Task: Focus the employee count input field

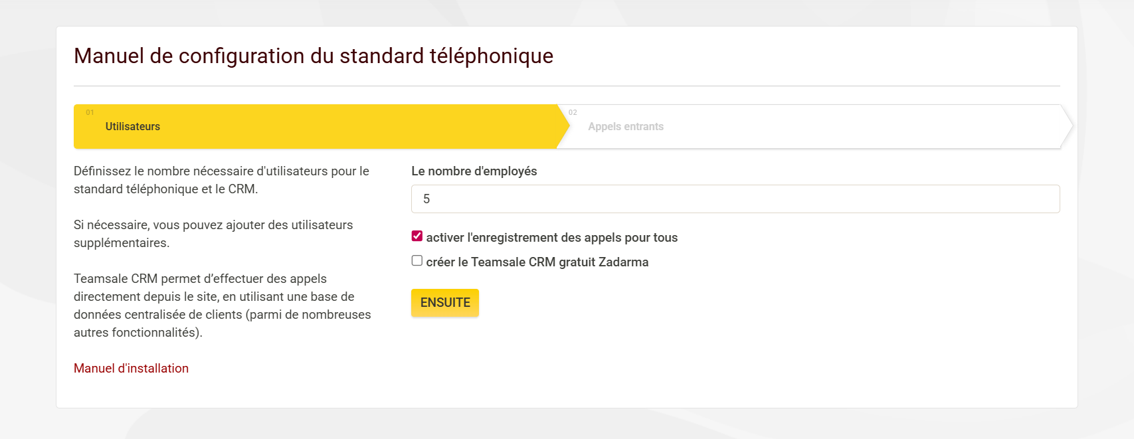Action: (x=735, y=199)
